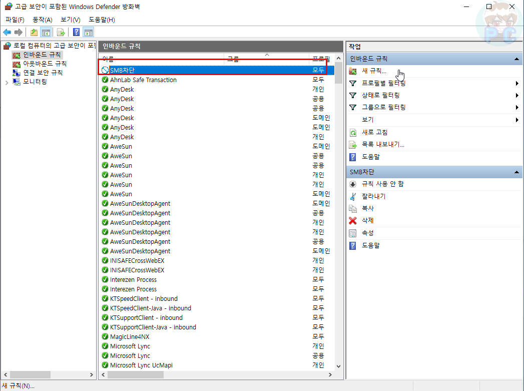Click green check icon of AhnLab Safe Transaction
The width and height of the screenshot is (524, 391).
pos(105,80)
